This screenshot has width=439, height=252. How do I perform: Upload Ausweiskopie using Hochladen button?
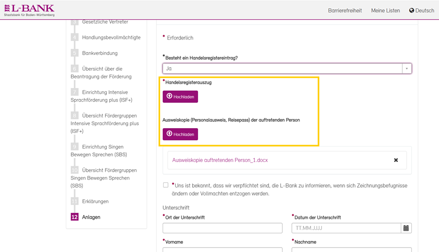tap(180, 134)
